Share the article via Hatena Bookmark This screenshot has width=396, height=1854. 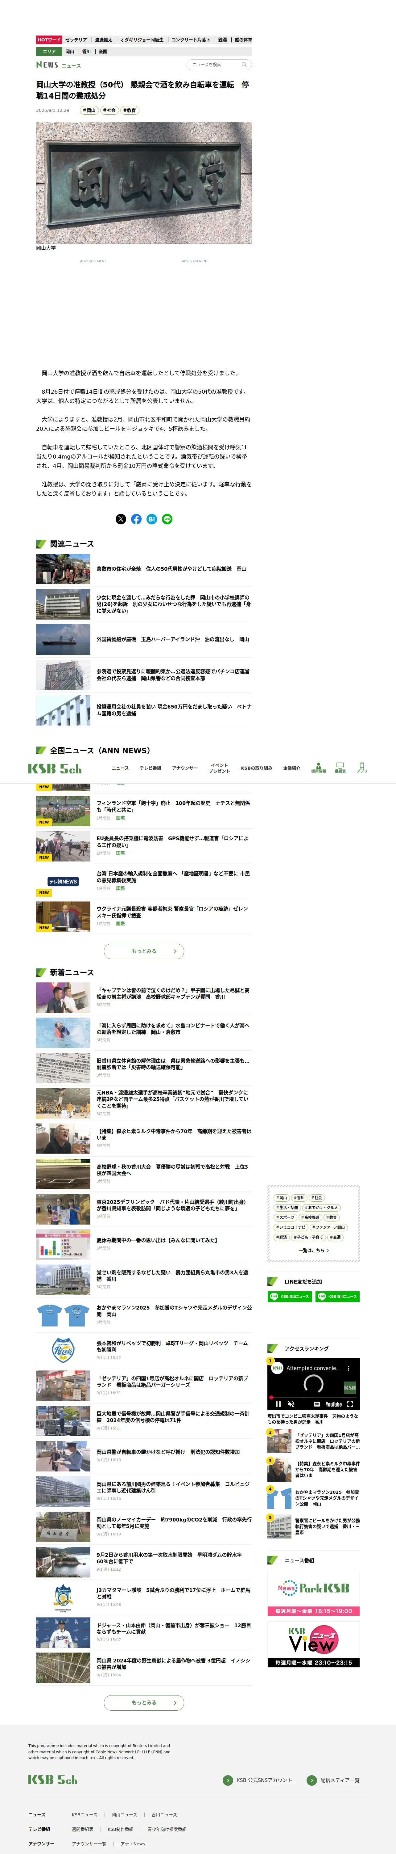152,519
